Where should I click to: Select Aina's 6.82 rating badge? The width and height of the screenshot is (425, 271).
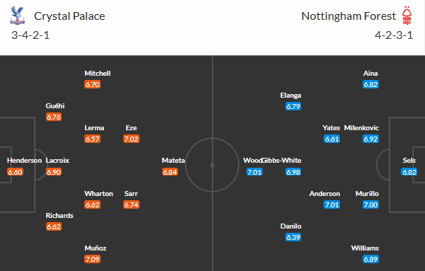point(370,84)
